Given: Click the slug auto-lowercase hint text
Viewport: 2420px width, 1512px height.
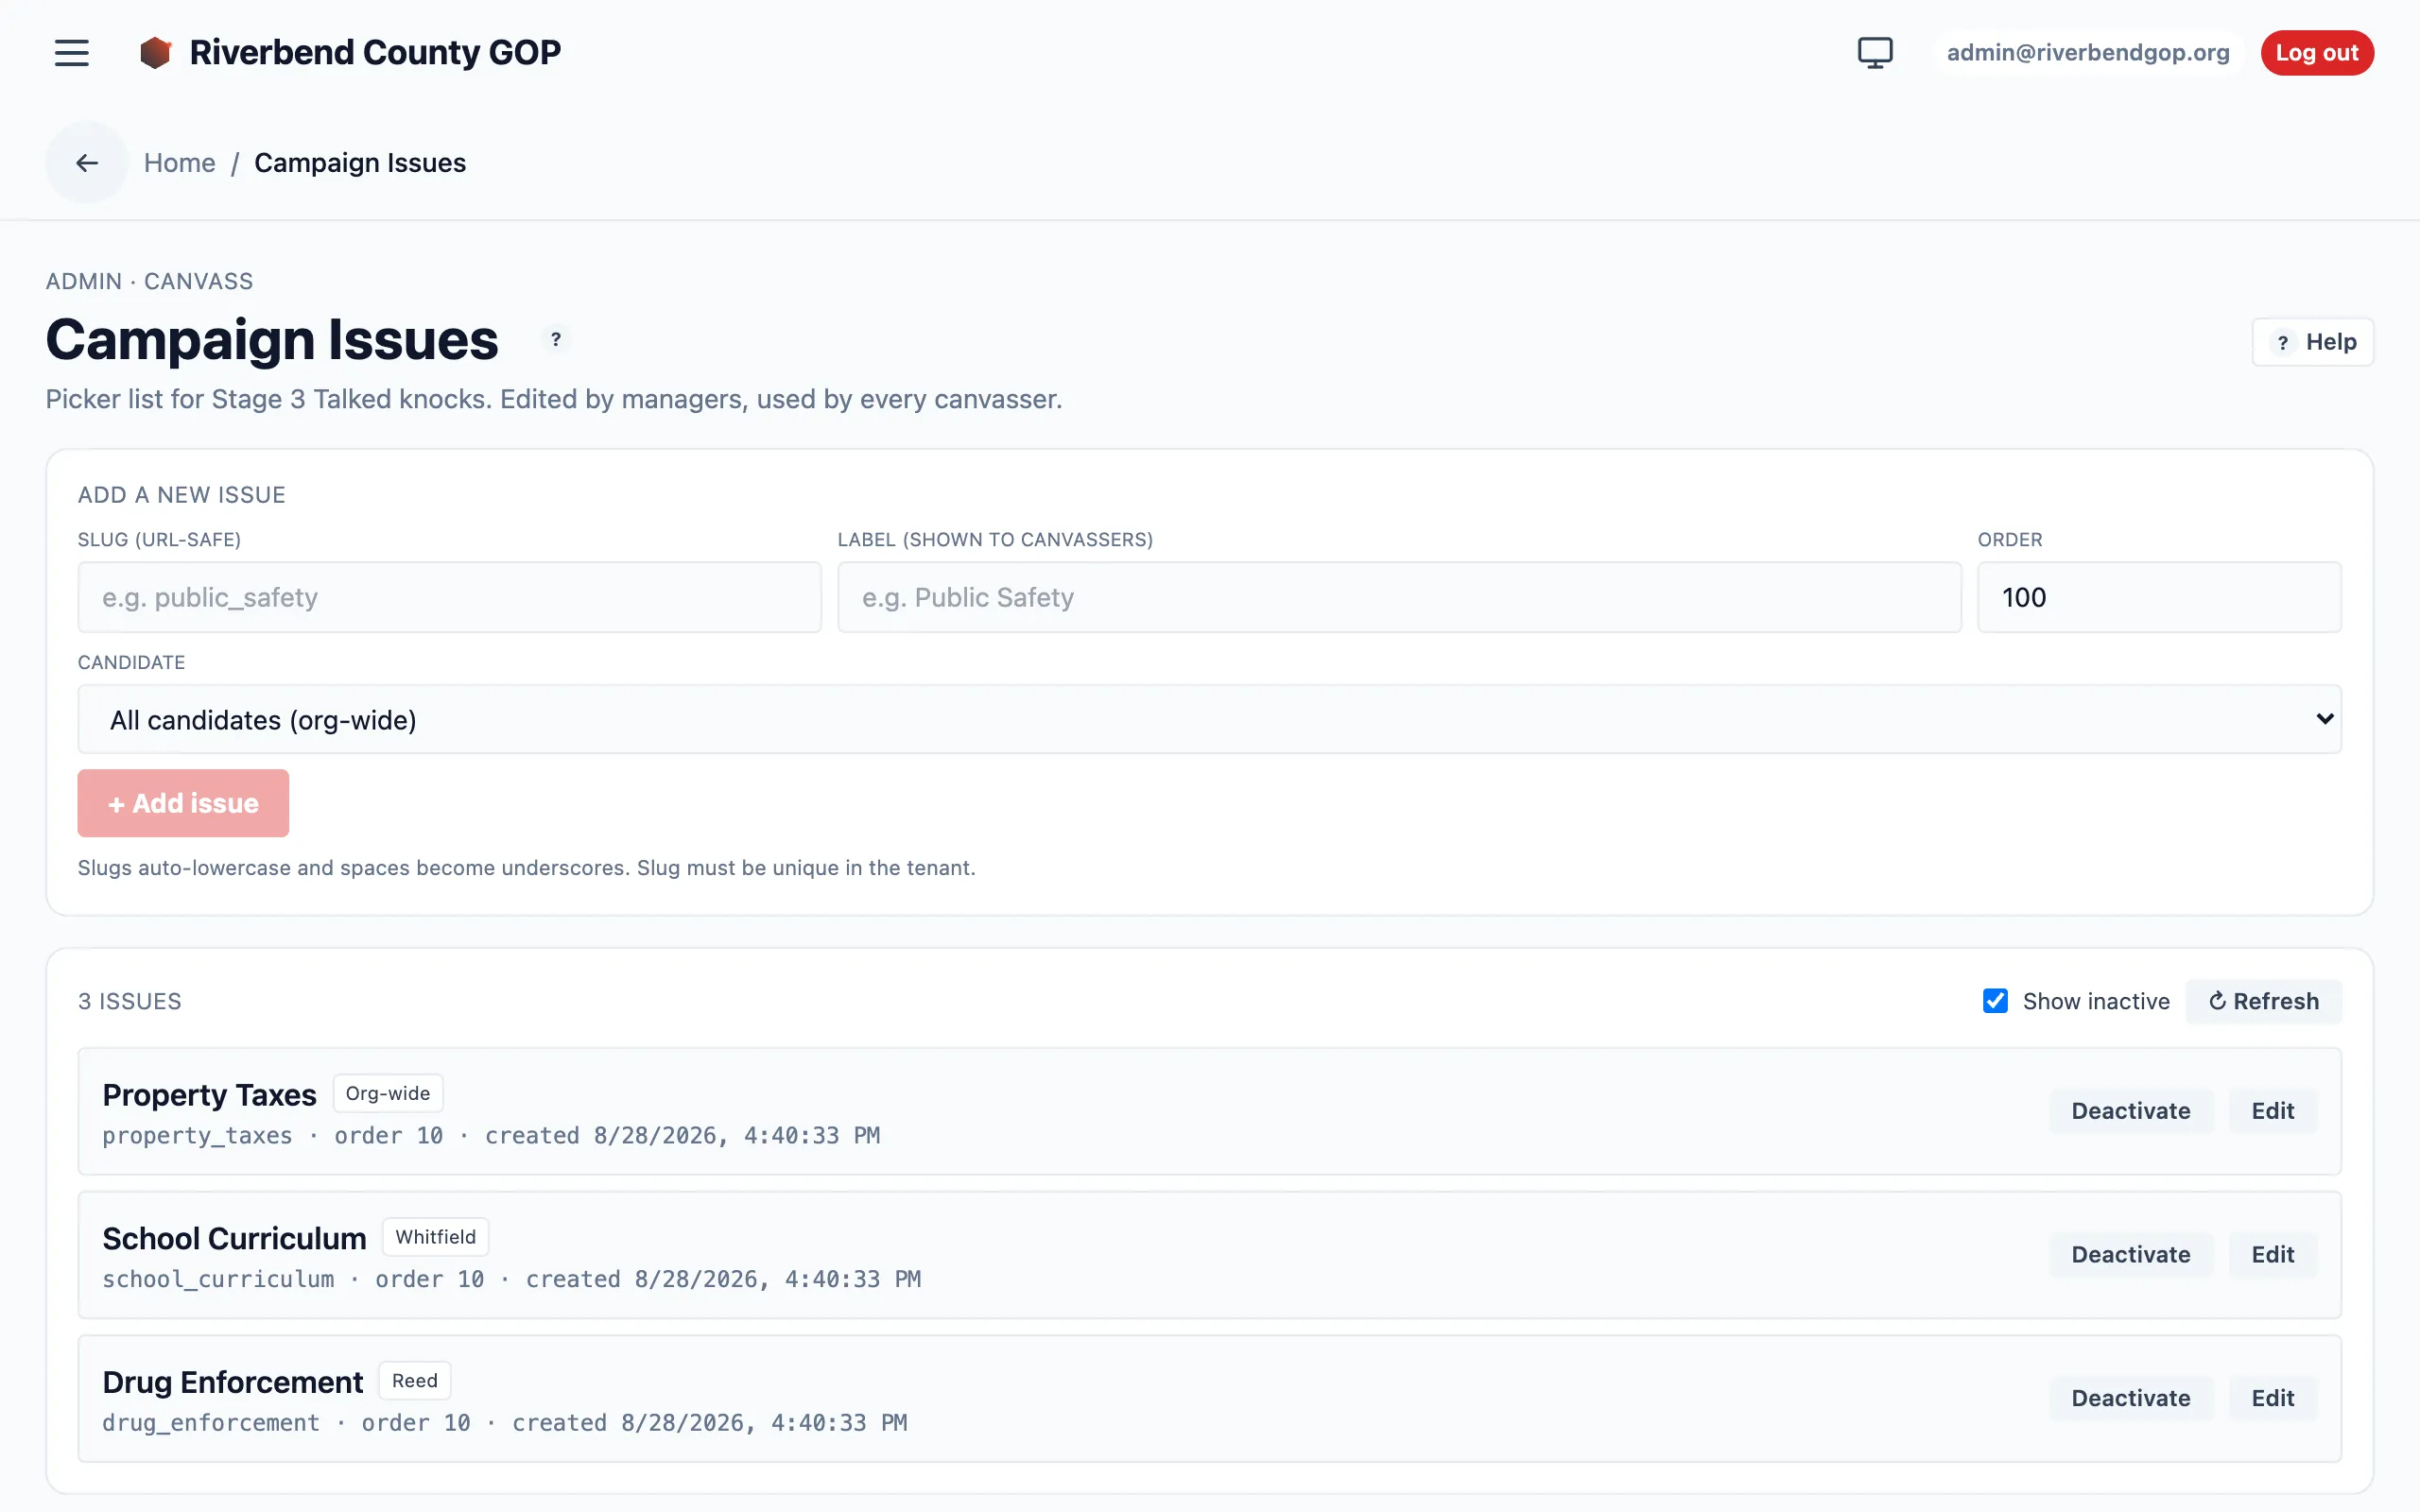Looking at the screenshot, I should click(x=526, y=868).
